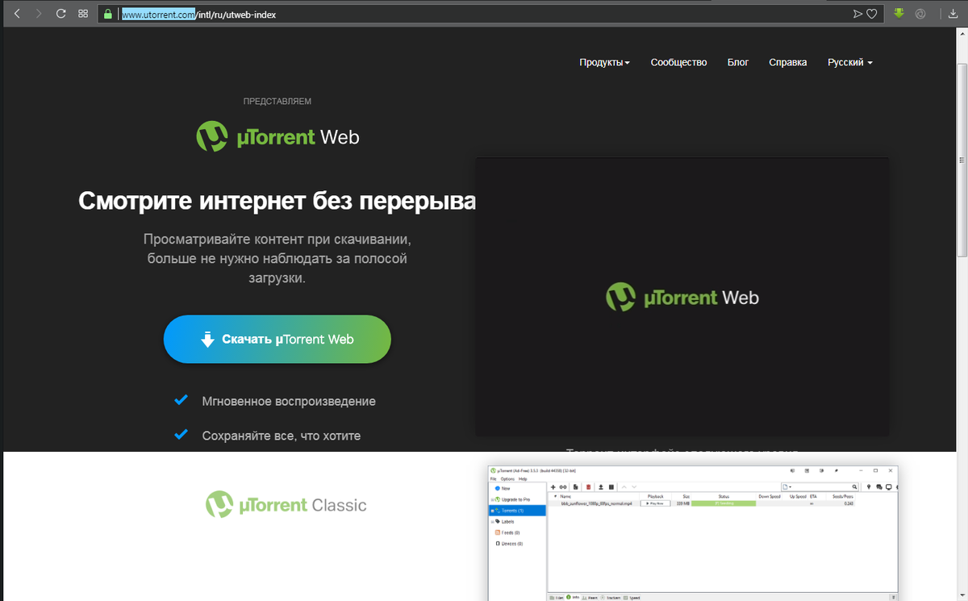This screenshot has width=968, height=601.
Task: Click the ПРЕДСТАВЛЯЕМ label
Action: point(277,102)
